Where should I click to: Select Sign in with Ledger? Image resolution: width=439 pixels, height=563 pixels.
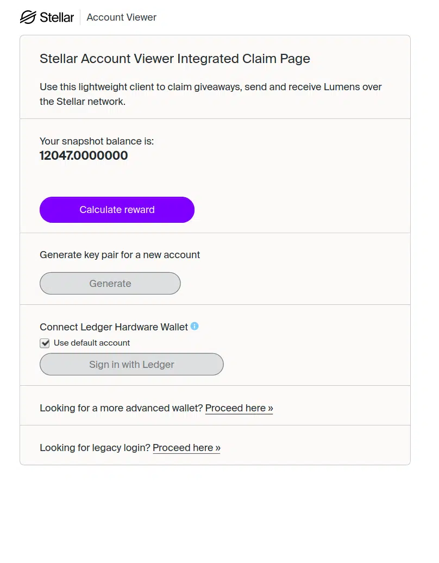pos(131,364)
